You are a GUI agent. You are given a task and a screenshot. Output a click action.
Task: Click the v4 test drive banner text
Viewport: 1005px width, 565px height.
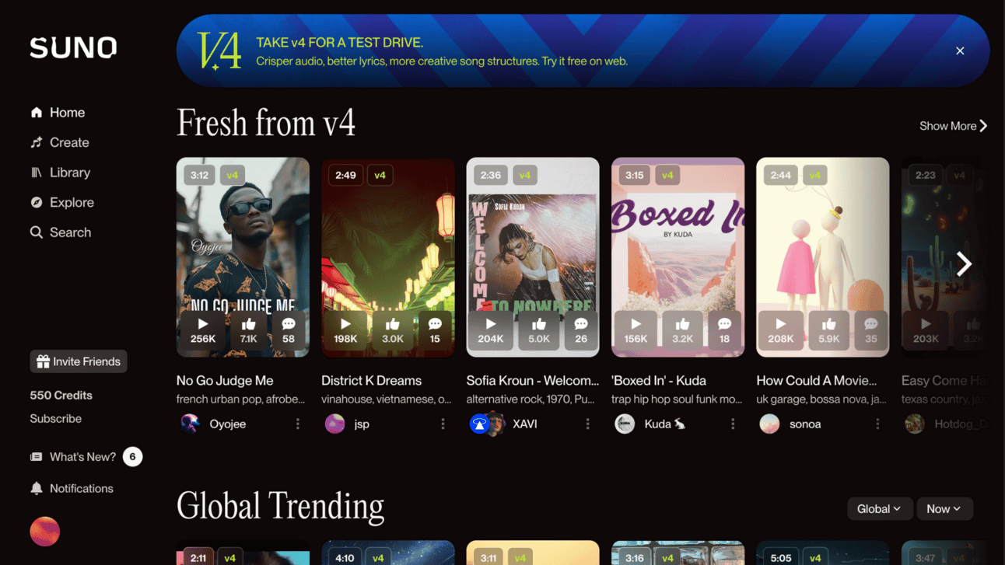click(x=442, y=51)
